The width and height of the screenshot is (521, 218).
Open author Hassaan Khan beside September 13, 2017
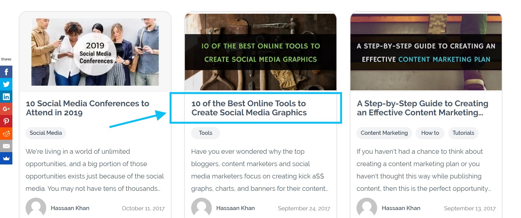(x=401, y=208)
